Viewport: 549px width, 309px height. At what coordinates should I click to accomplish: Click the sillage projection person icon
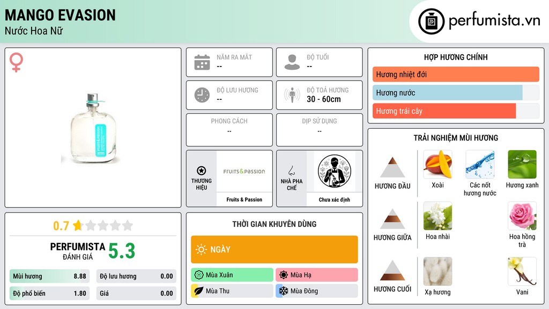click(x=292, y=95)
